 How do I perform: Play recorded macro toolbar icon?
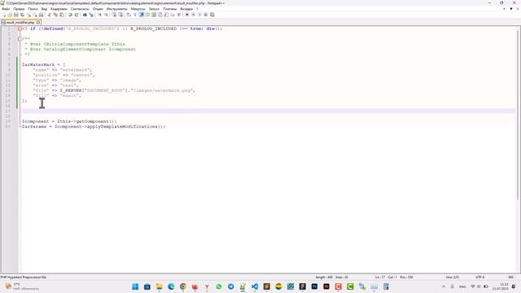(199, 15)
